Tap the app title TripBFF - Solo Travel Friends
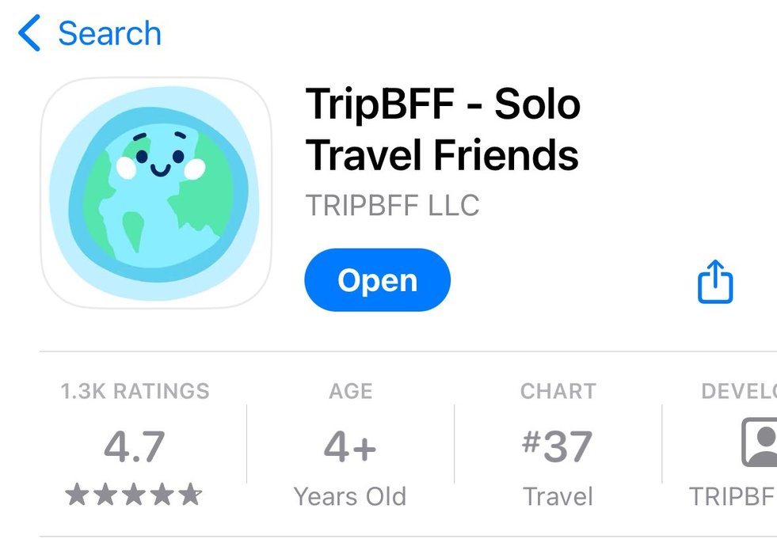This screenshot has height=554, width=777. click(443, 129)
